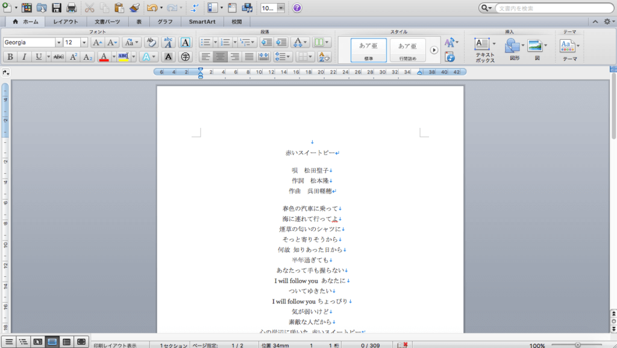The height and width of the screenshot is (348, 617).
Task: Toggle Superscript formatting
Action: point(73,57)
